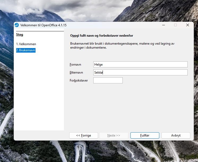Close the OpenOffice welcome wizard window
The image size is (198, 162).
(x=187, y=25)
